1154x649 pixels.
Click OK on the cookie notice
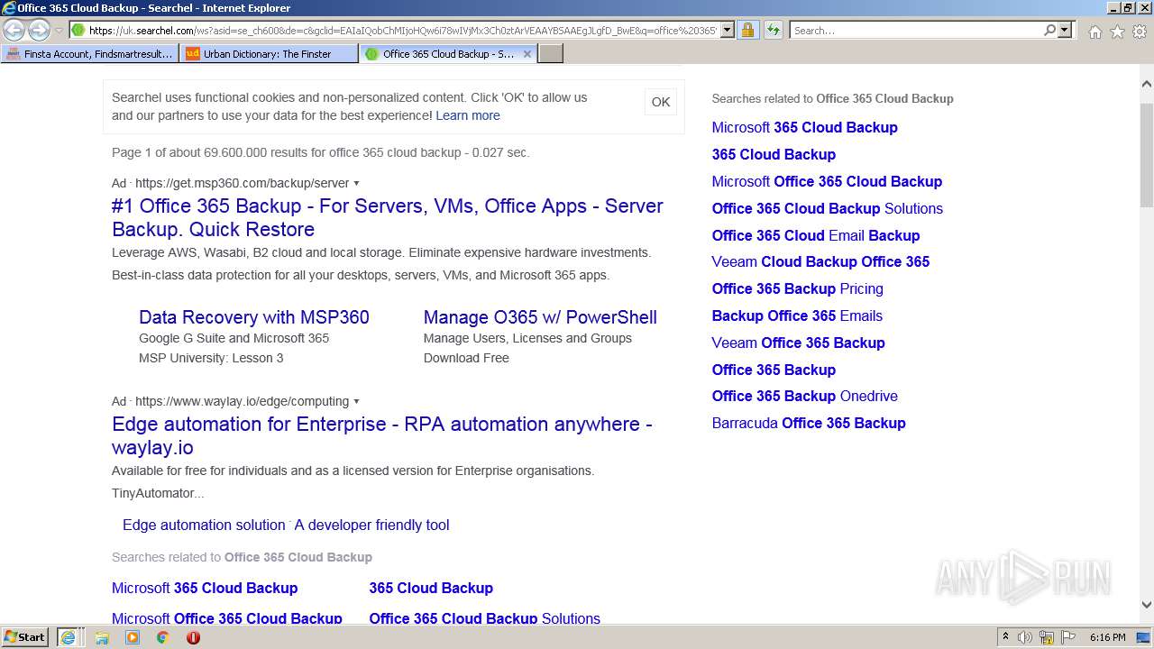(661, 102)
